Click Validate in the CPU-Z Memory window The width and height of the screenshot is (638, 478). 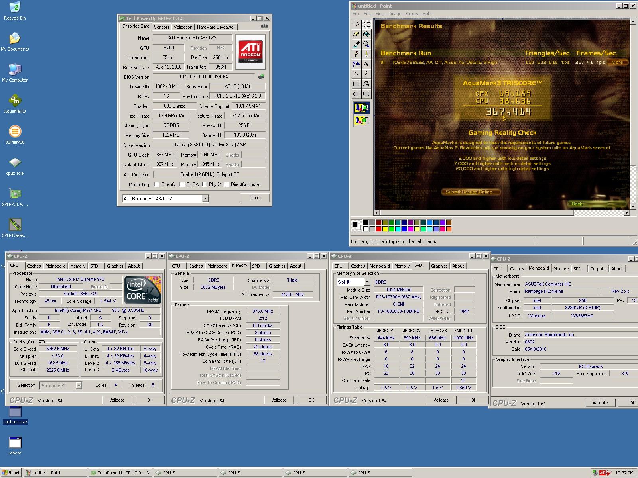pos(279,400)
